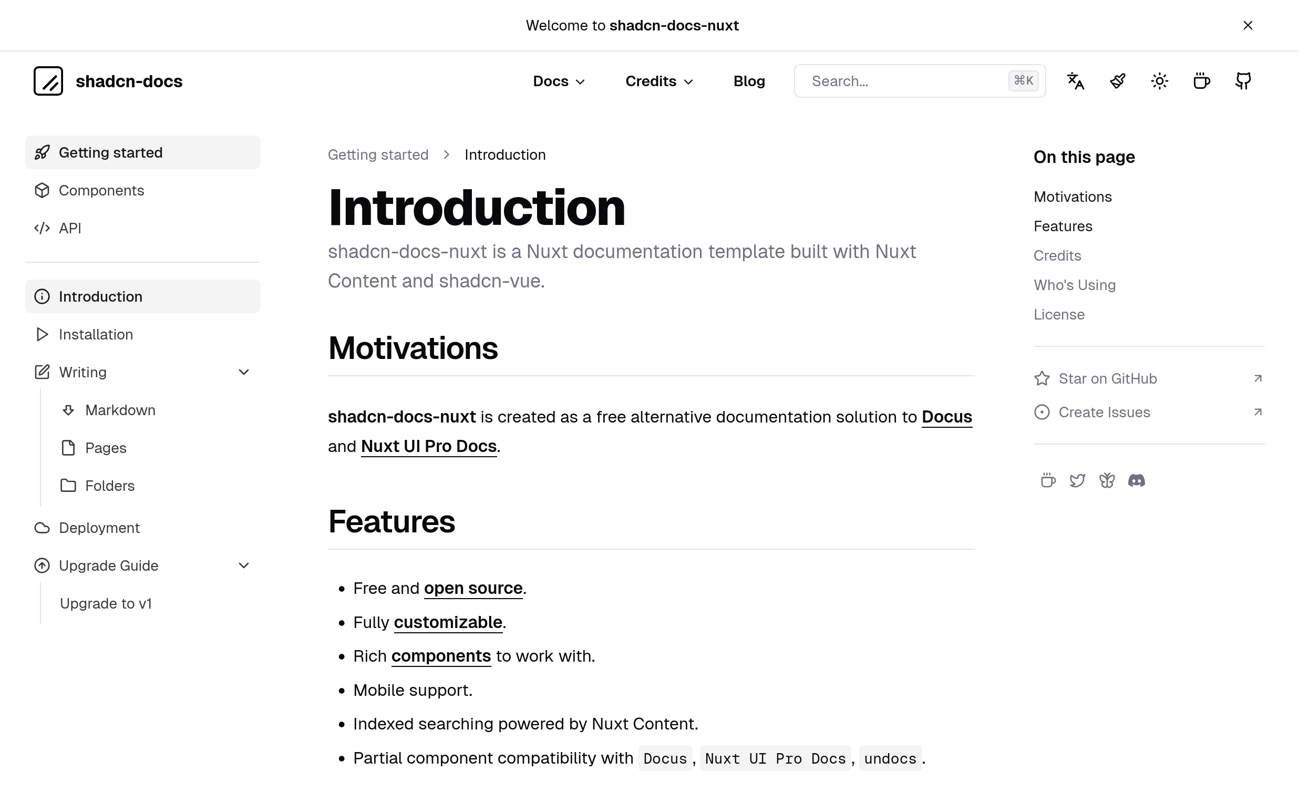Expand the Docs dropdown menu
This screenshot has height=802, width=1299.
pos(558,81)
